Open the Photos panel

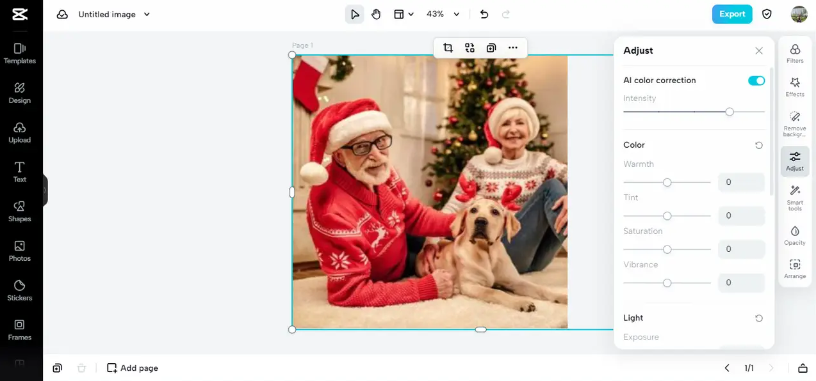point(20,251)
